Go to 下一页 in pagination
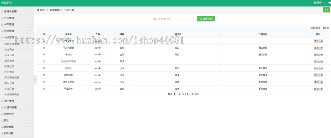This screenshot has width=331, height=138. click(x=190, y=94)
